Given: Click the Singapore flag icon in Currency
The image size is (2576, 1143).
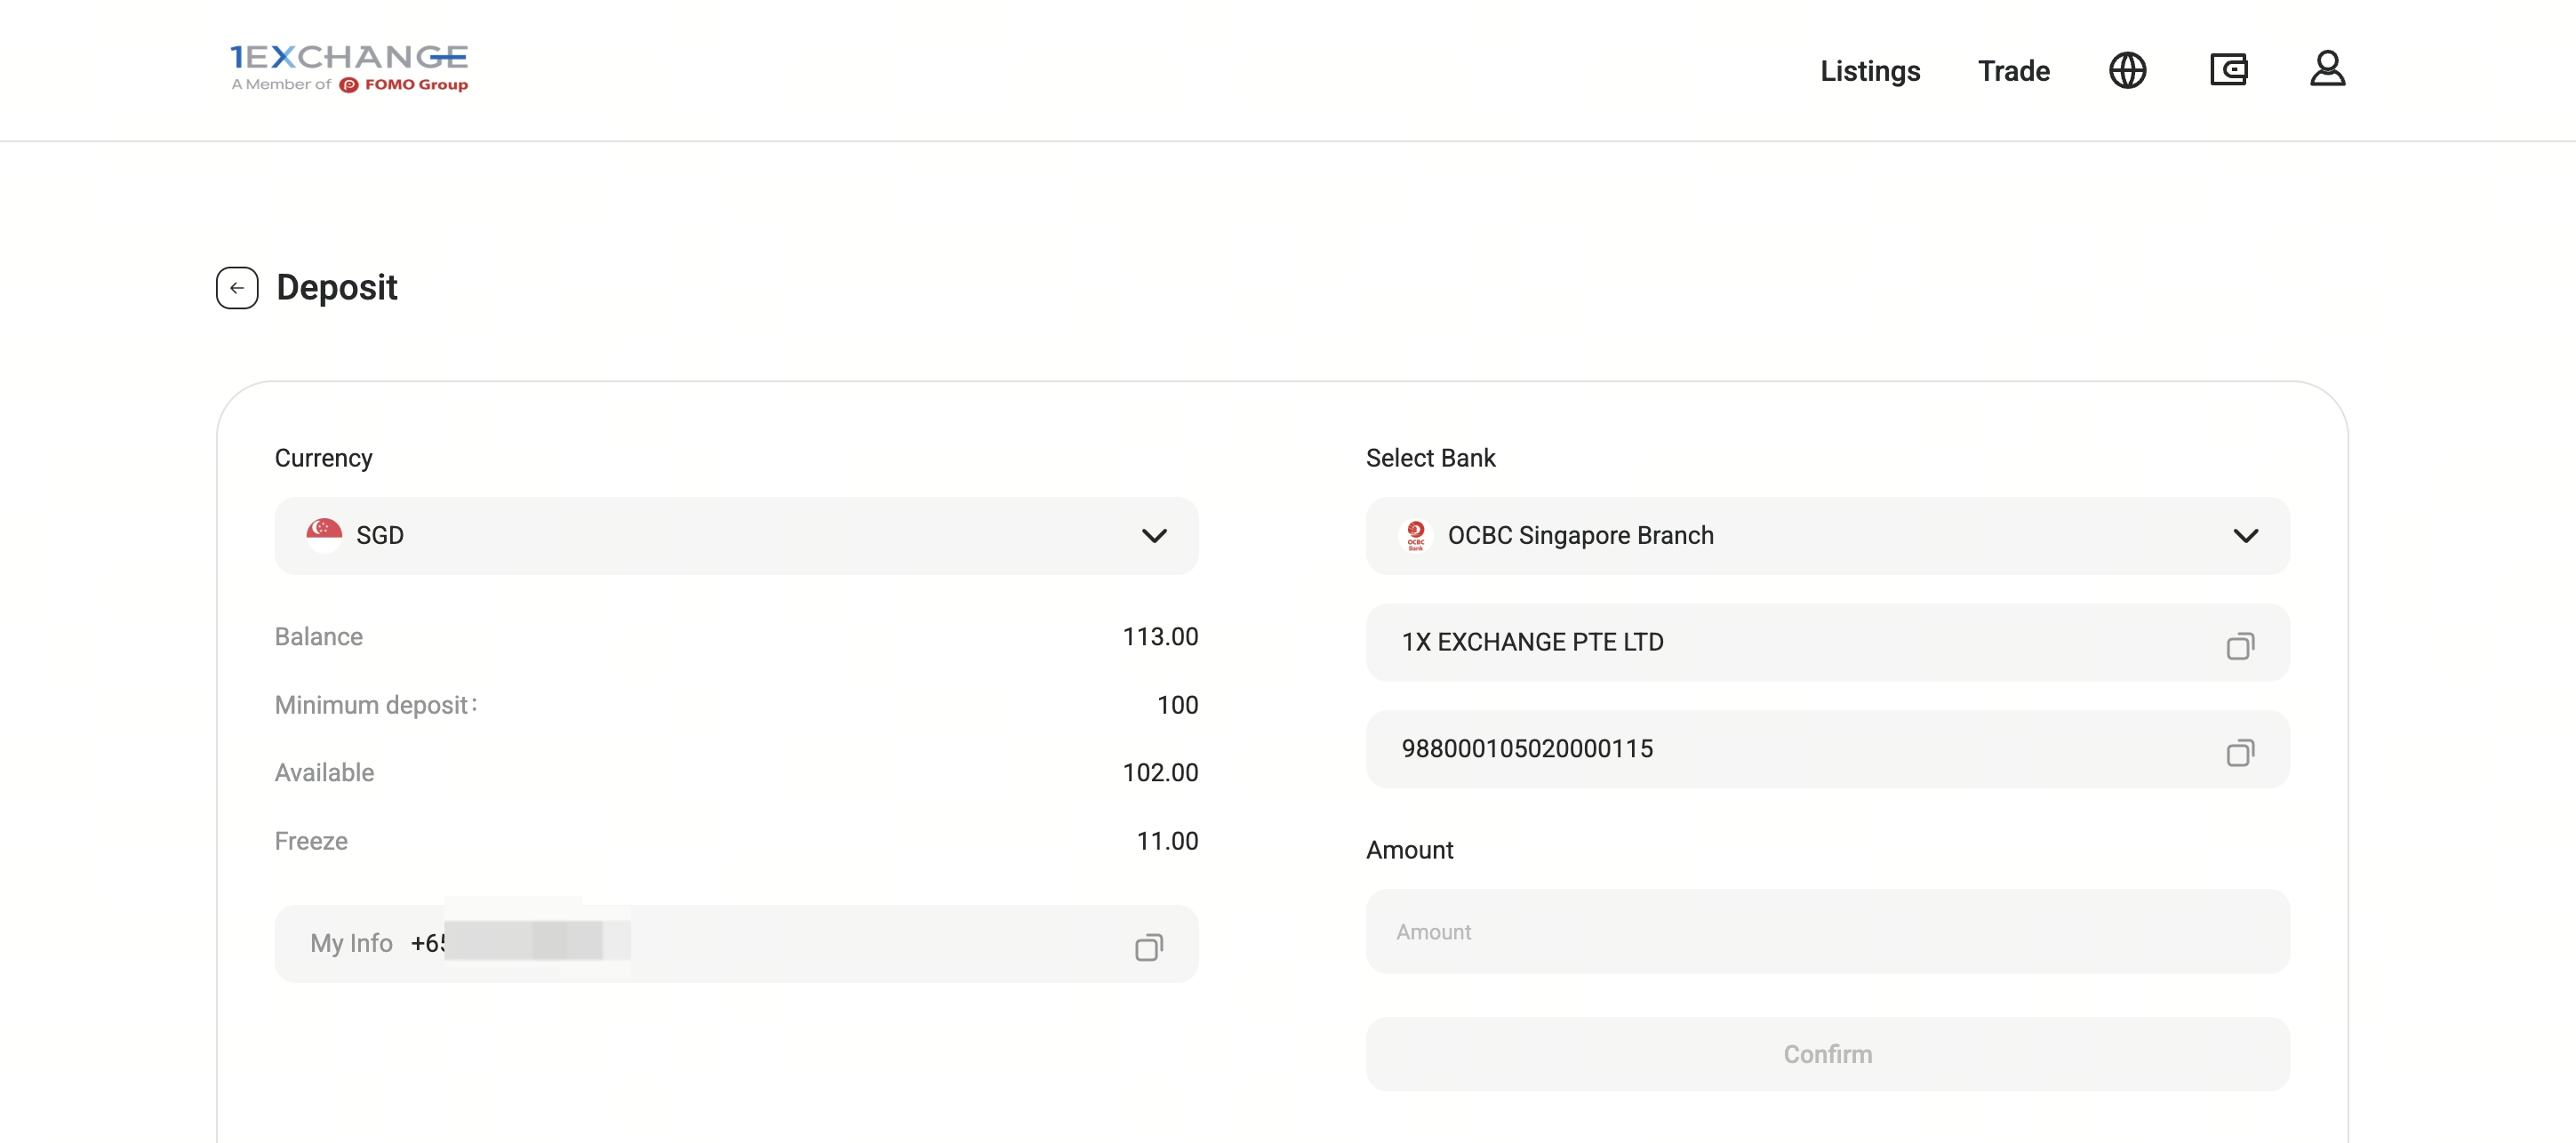Looking at the screenshot, I should pyautogui.click(x=323, y=534).
